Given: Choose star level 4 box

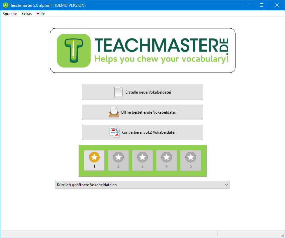Looking at the screenshot, I should (167, 160).
